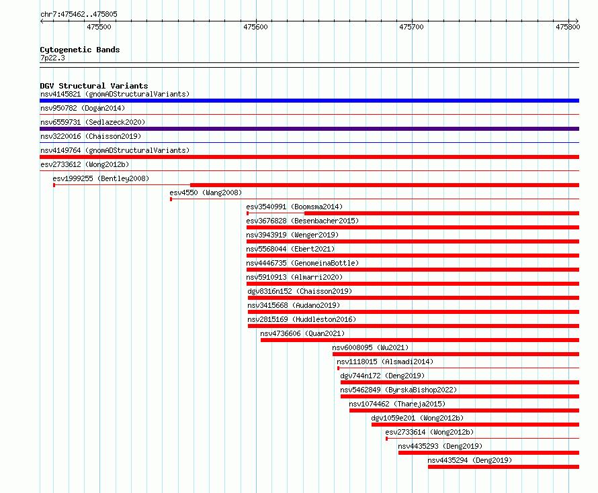
Task: Click nsv5462849 (ByrskaBishop2022) label
Action: 398,390
